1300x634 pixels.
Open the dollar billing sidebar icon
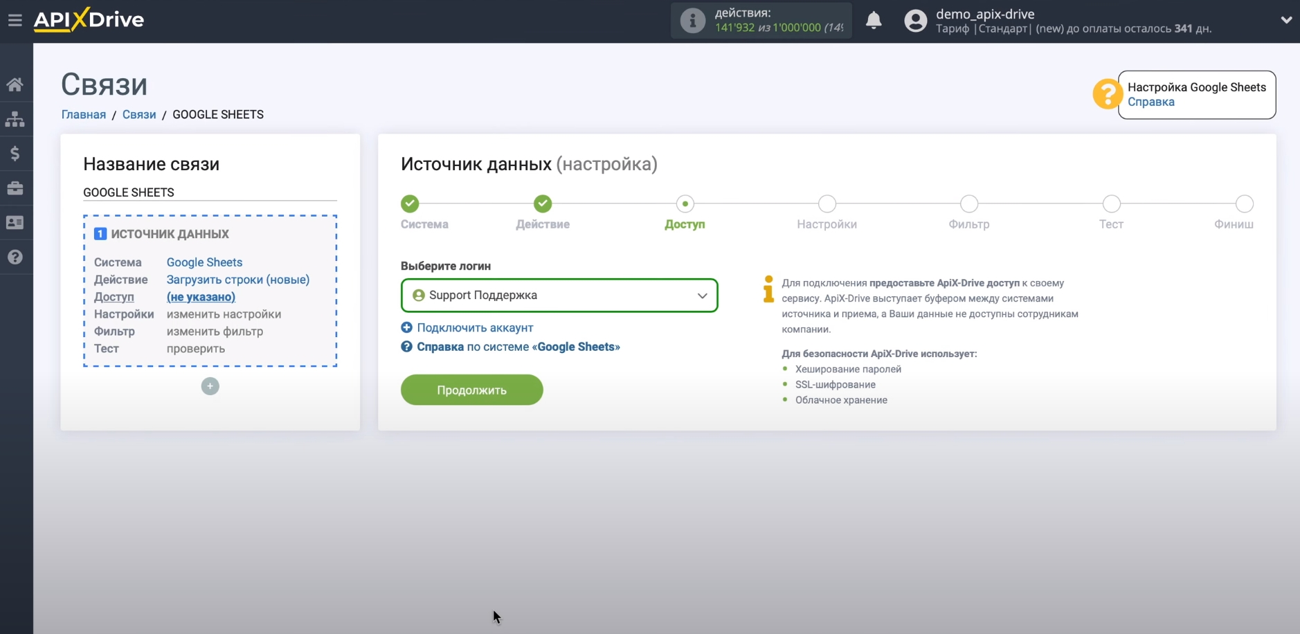coord(15,154)
